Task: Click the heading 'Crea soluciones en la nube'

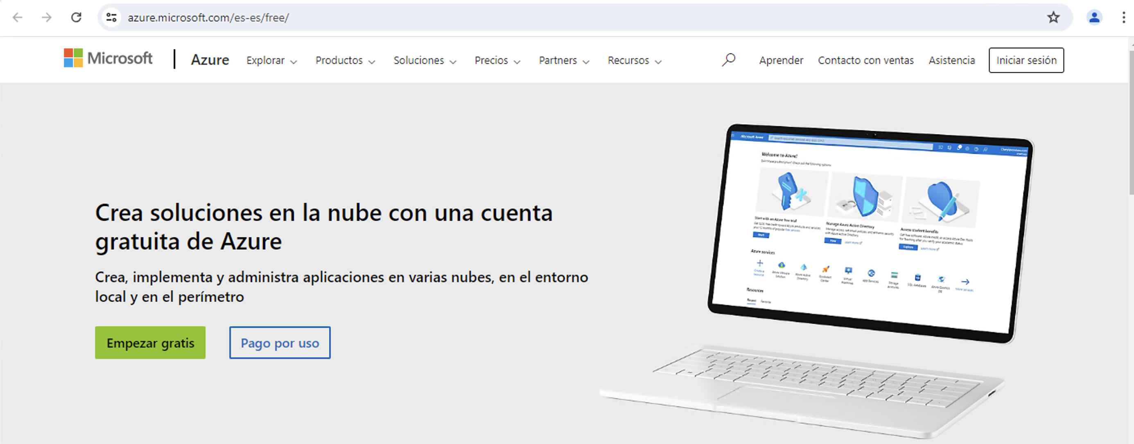Action: point(324,227)
